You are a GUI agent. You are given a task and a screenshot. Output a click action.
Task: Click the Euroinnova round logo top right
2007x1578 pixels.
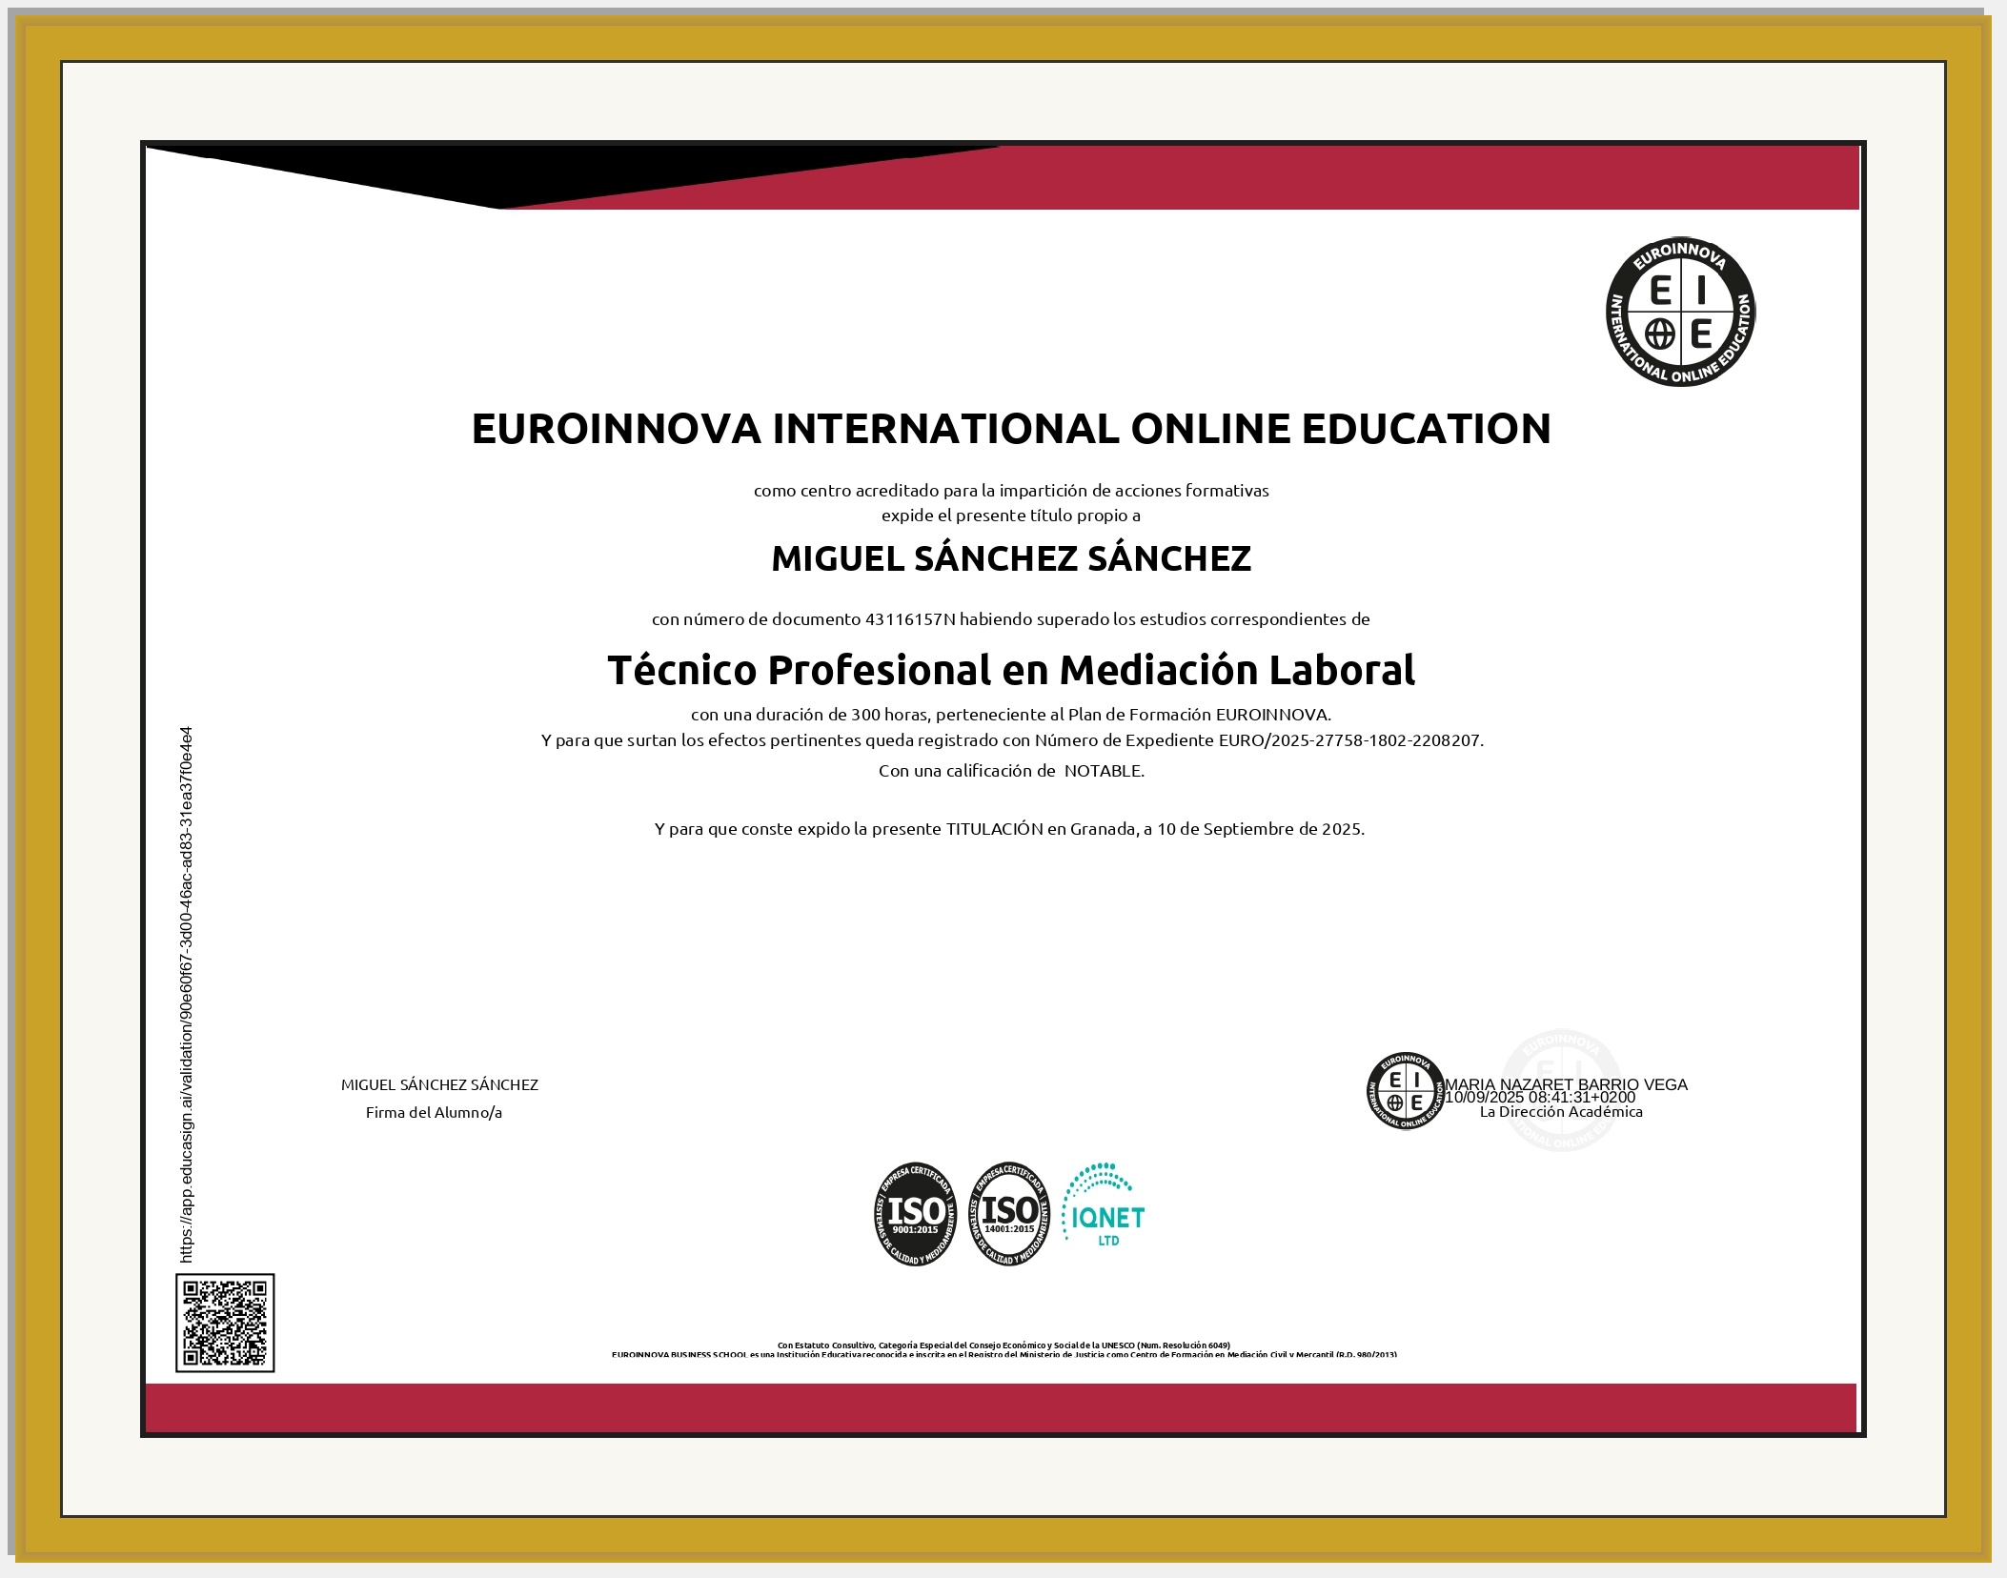point(1680,313)
